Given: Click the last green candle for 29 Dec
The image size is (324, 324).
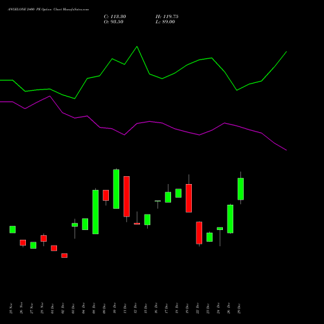Looking at the screenshot, I should point(240,189).
